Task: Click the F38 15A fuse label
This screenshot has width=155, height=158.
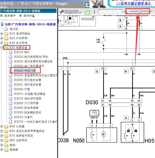Action: [98, 41]
